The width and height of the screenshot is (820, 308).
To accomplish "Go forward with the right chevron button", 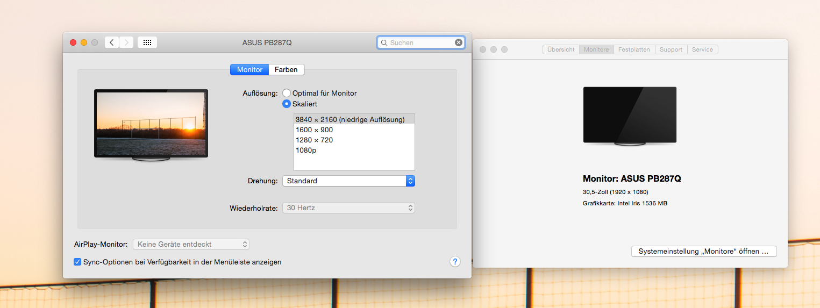I will click(126, 42).
